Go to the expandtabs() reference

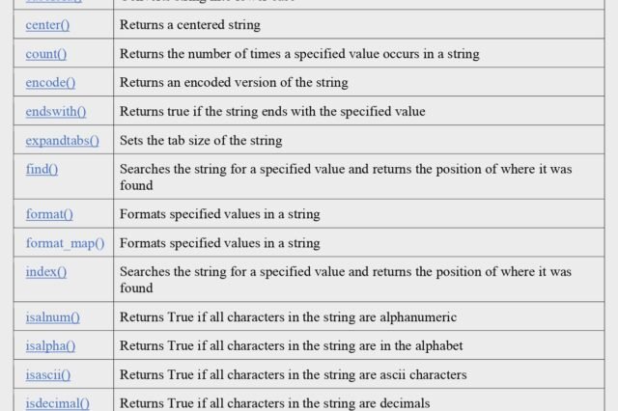click(62, 141)
